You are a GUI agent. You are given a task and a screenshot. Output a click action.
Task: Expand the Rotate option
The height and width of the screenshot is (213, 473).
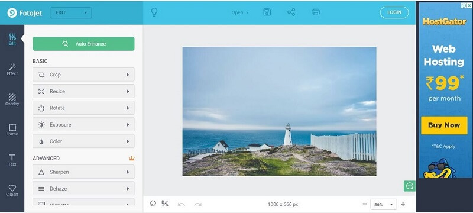(83, 108)
